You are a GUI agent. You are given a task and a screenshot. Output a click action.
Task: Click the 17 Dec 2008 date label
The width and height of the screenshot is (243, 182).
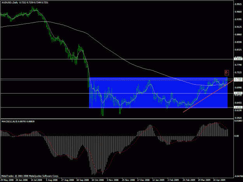(143, 180)
